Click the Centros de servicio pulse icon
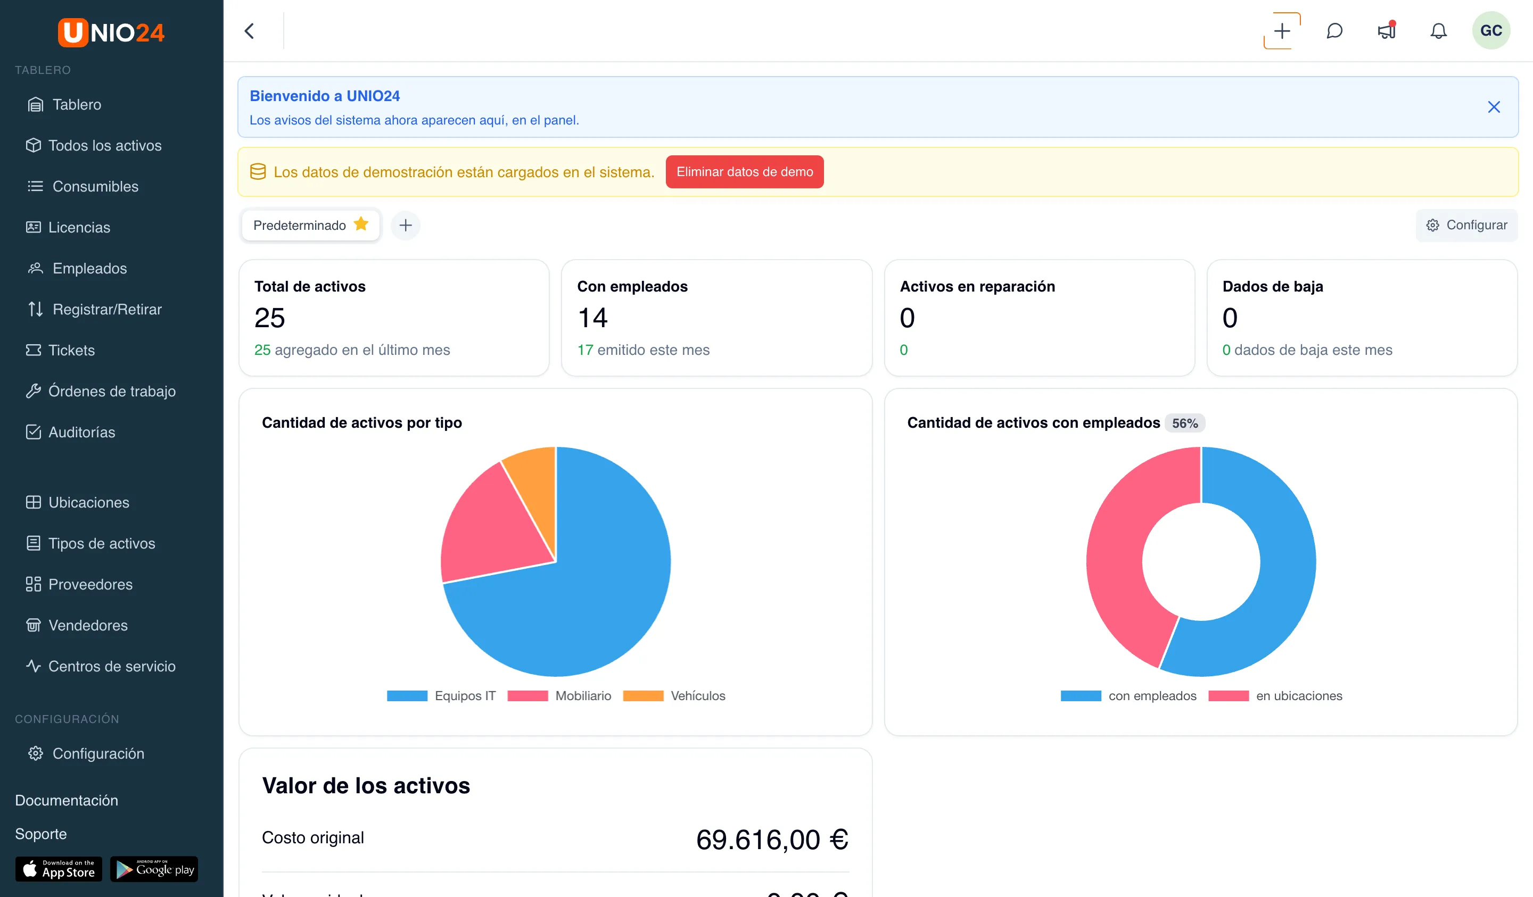1533x897 pixels. (x=34, y=666)
